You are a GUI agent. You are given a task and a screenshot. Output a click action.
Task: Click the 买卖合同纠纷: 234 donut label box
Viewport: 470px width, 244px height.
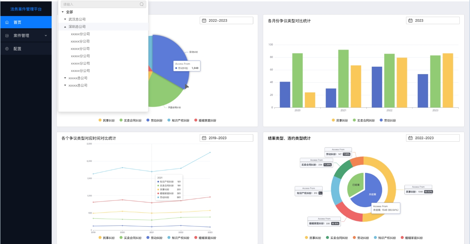pyautogui.click(x=317, y=163)
